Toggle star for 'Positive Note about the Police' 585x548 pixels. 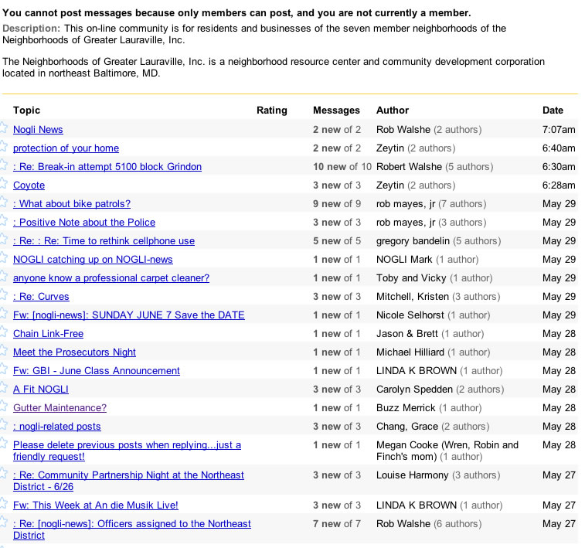pos(4,222)
